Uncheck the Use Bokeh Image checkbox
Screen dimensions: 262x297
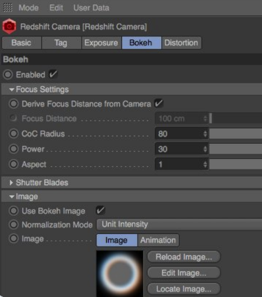click(100, 211)
